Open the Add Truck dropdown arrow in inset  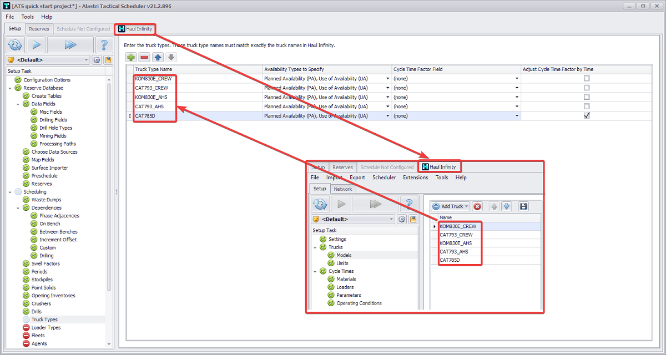pos(467,206)
